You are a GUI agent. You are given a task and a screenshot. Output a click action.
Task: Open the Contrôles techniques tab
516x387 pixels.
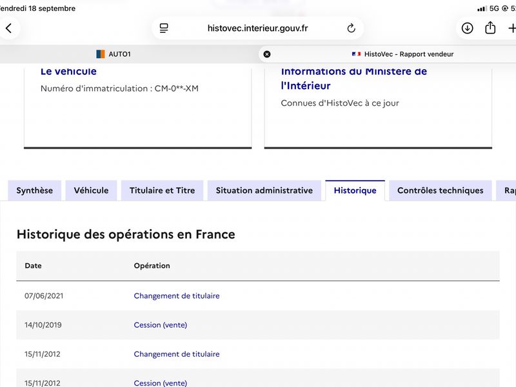pyautogui.click(x=441, y=190)
